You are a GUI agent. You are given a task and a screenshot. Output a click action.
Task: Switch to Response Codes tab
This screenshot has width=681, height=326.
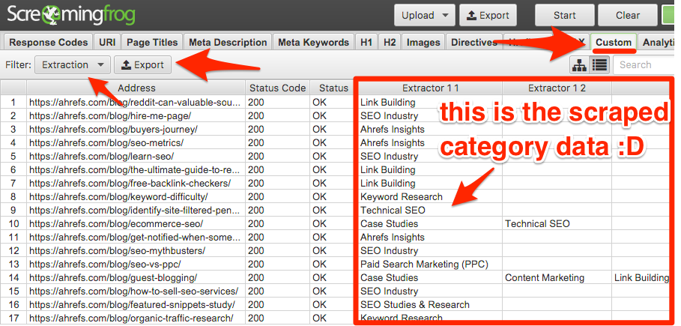pyautogui.click(x=48, y=43)
